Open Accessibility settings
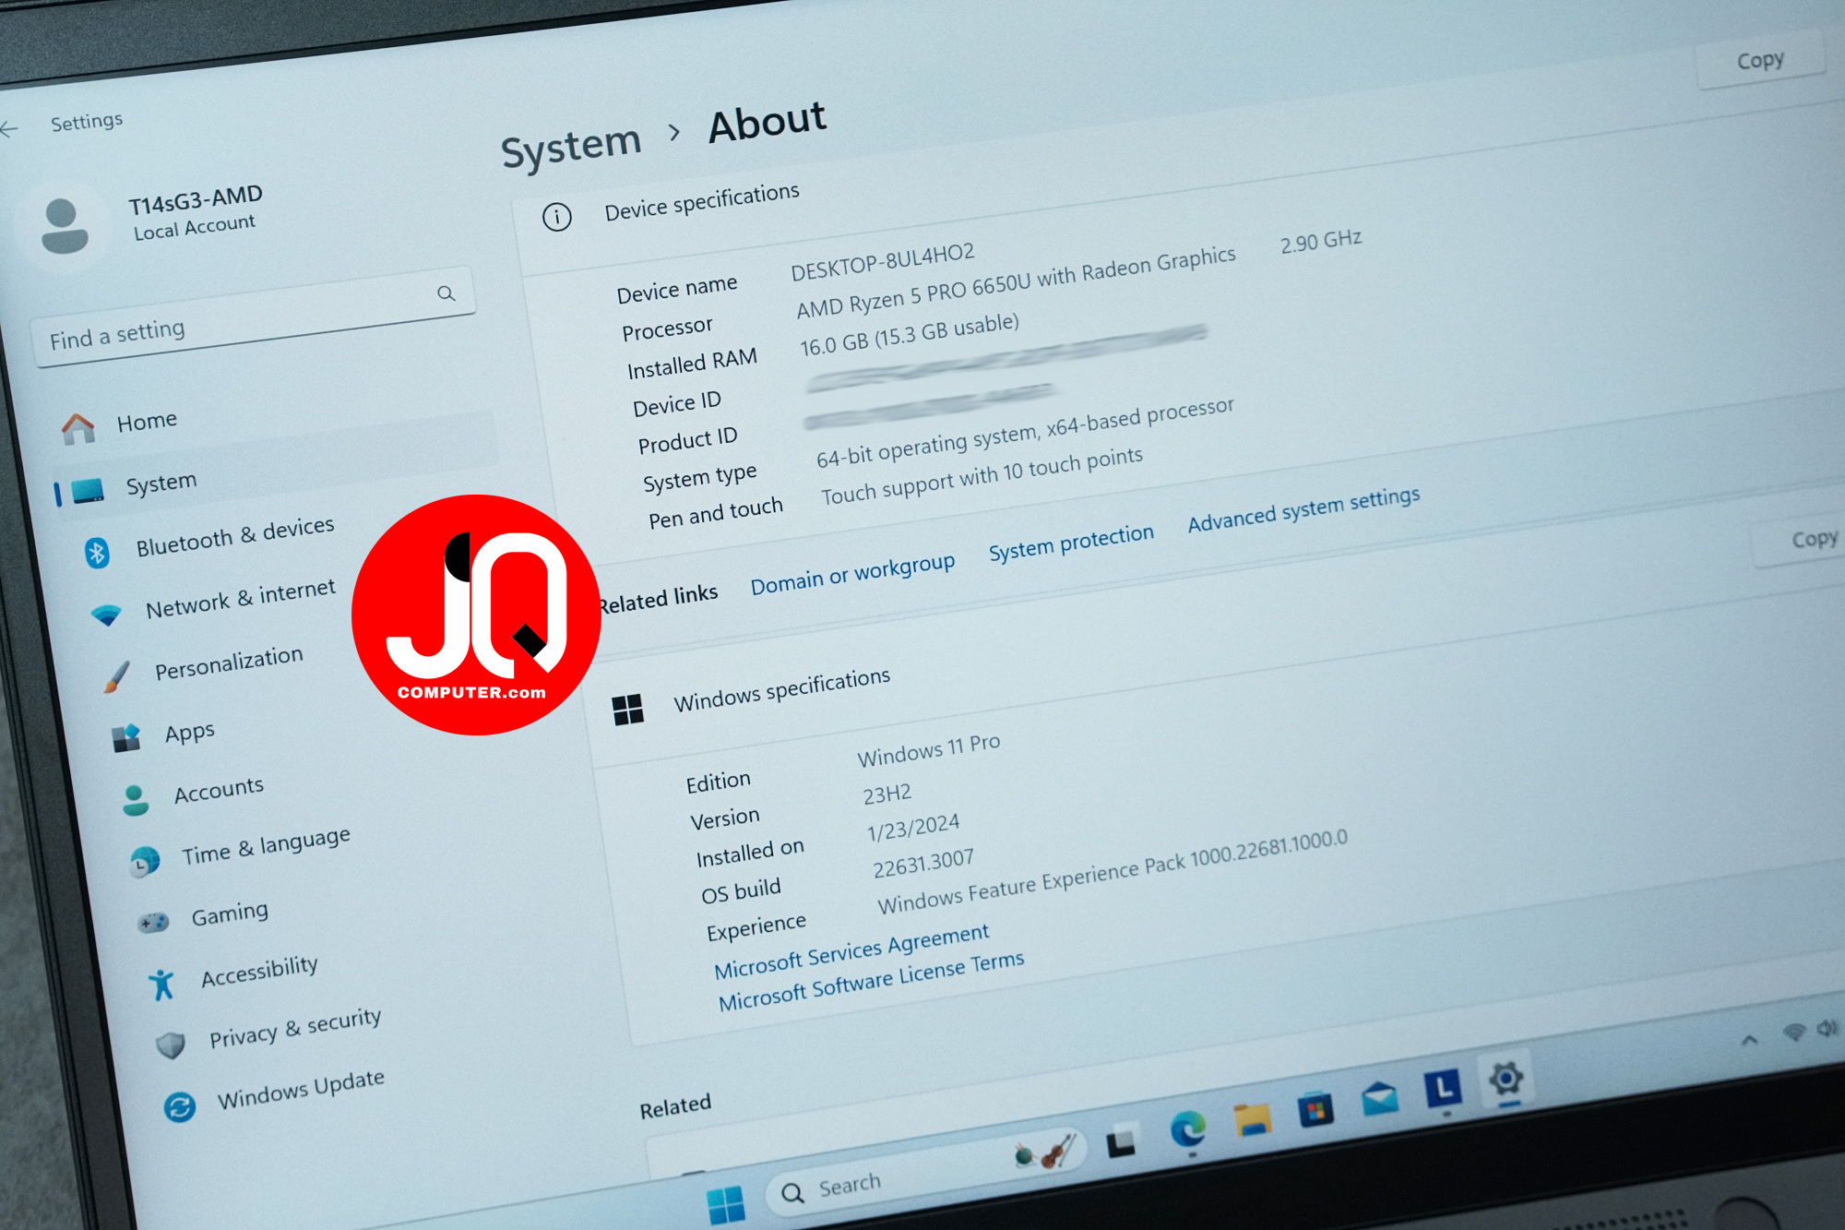 [259, 972]
